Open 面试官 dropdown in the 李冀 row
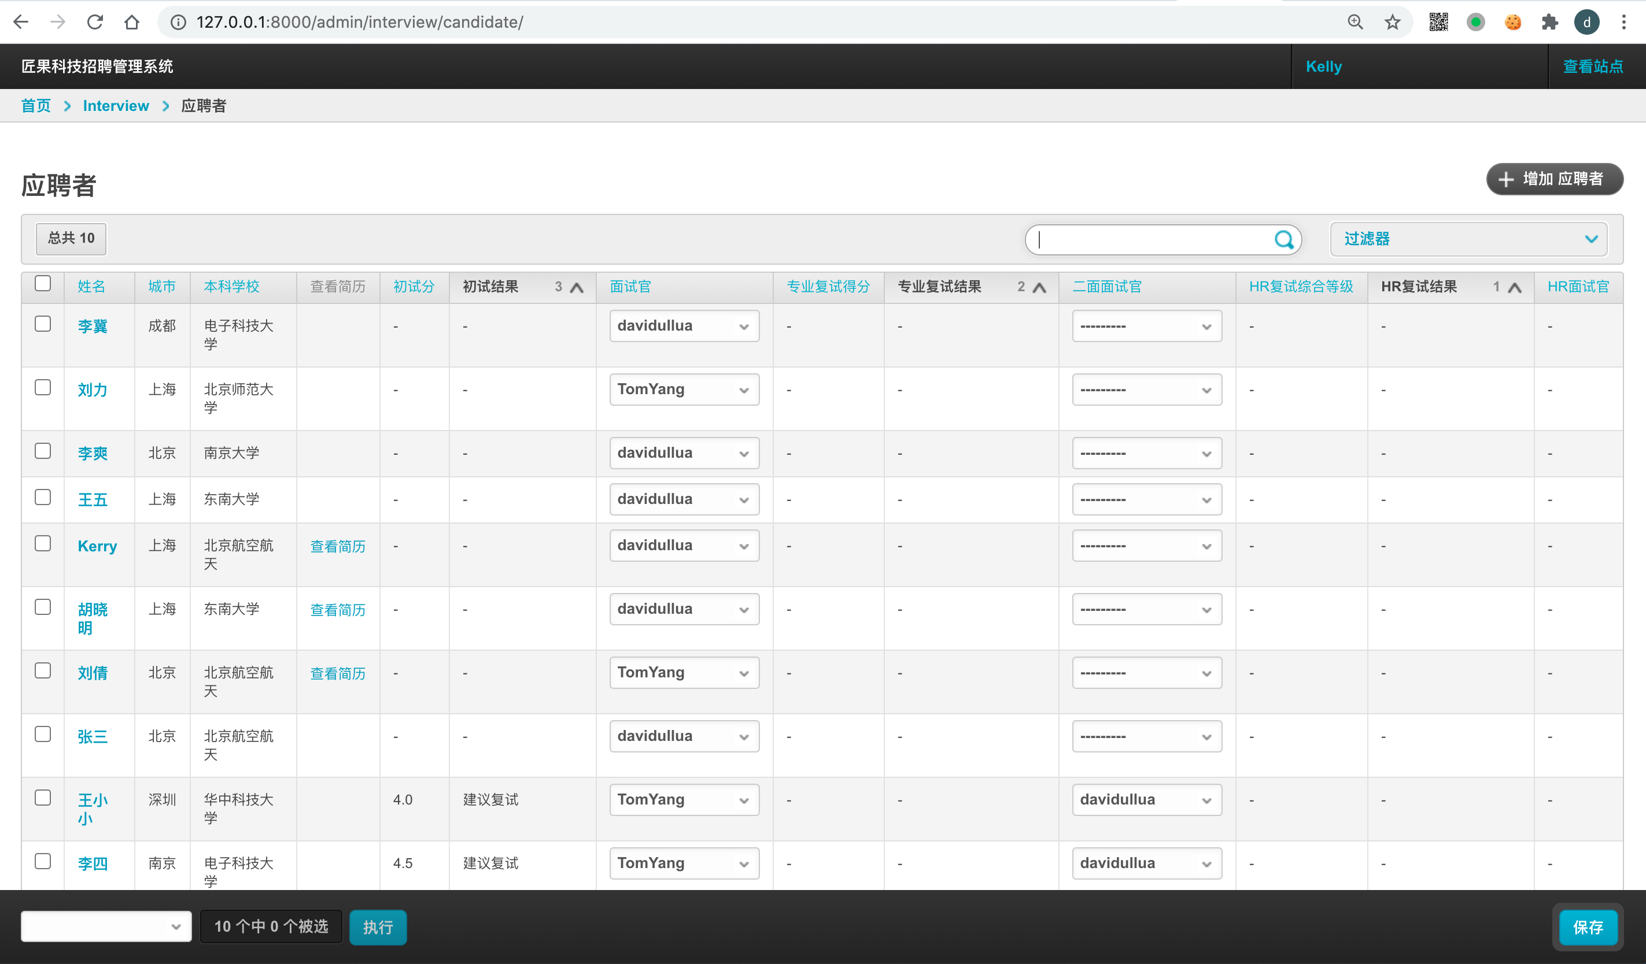The height and width of the screenshot is (964, 1646). [684, 326]
